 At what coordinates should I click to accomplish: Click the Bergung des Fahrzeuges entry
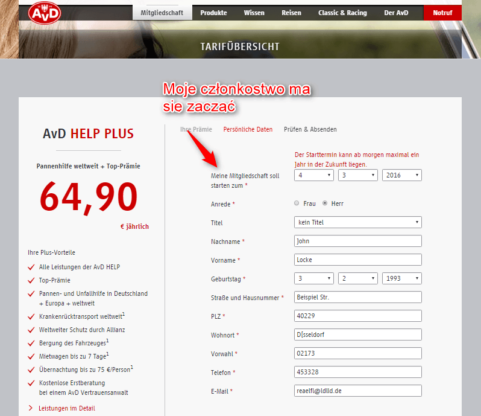pyautogui.click(x=74, y=342)
